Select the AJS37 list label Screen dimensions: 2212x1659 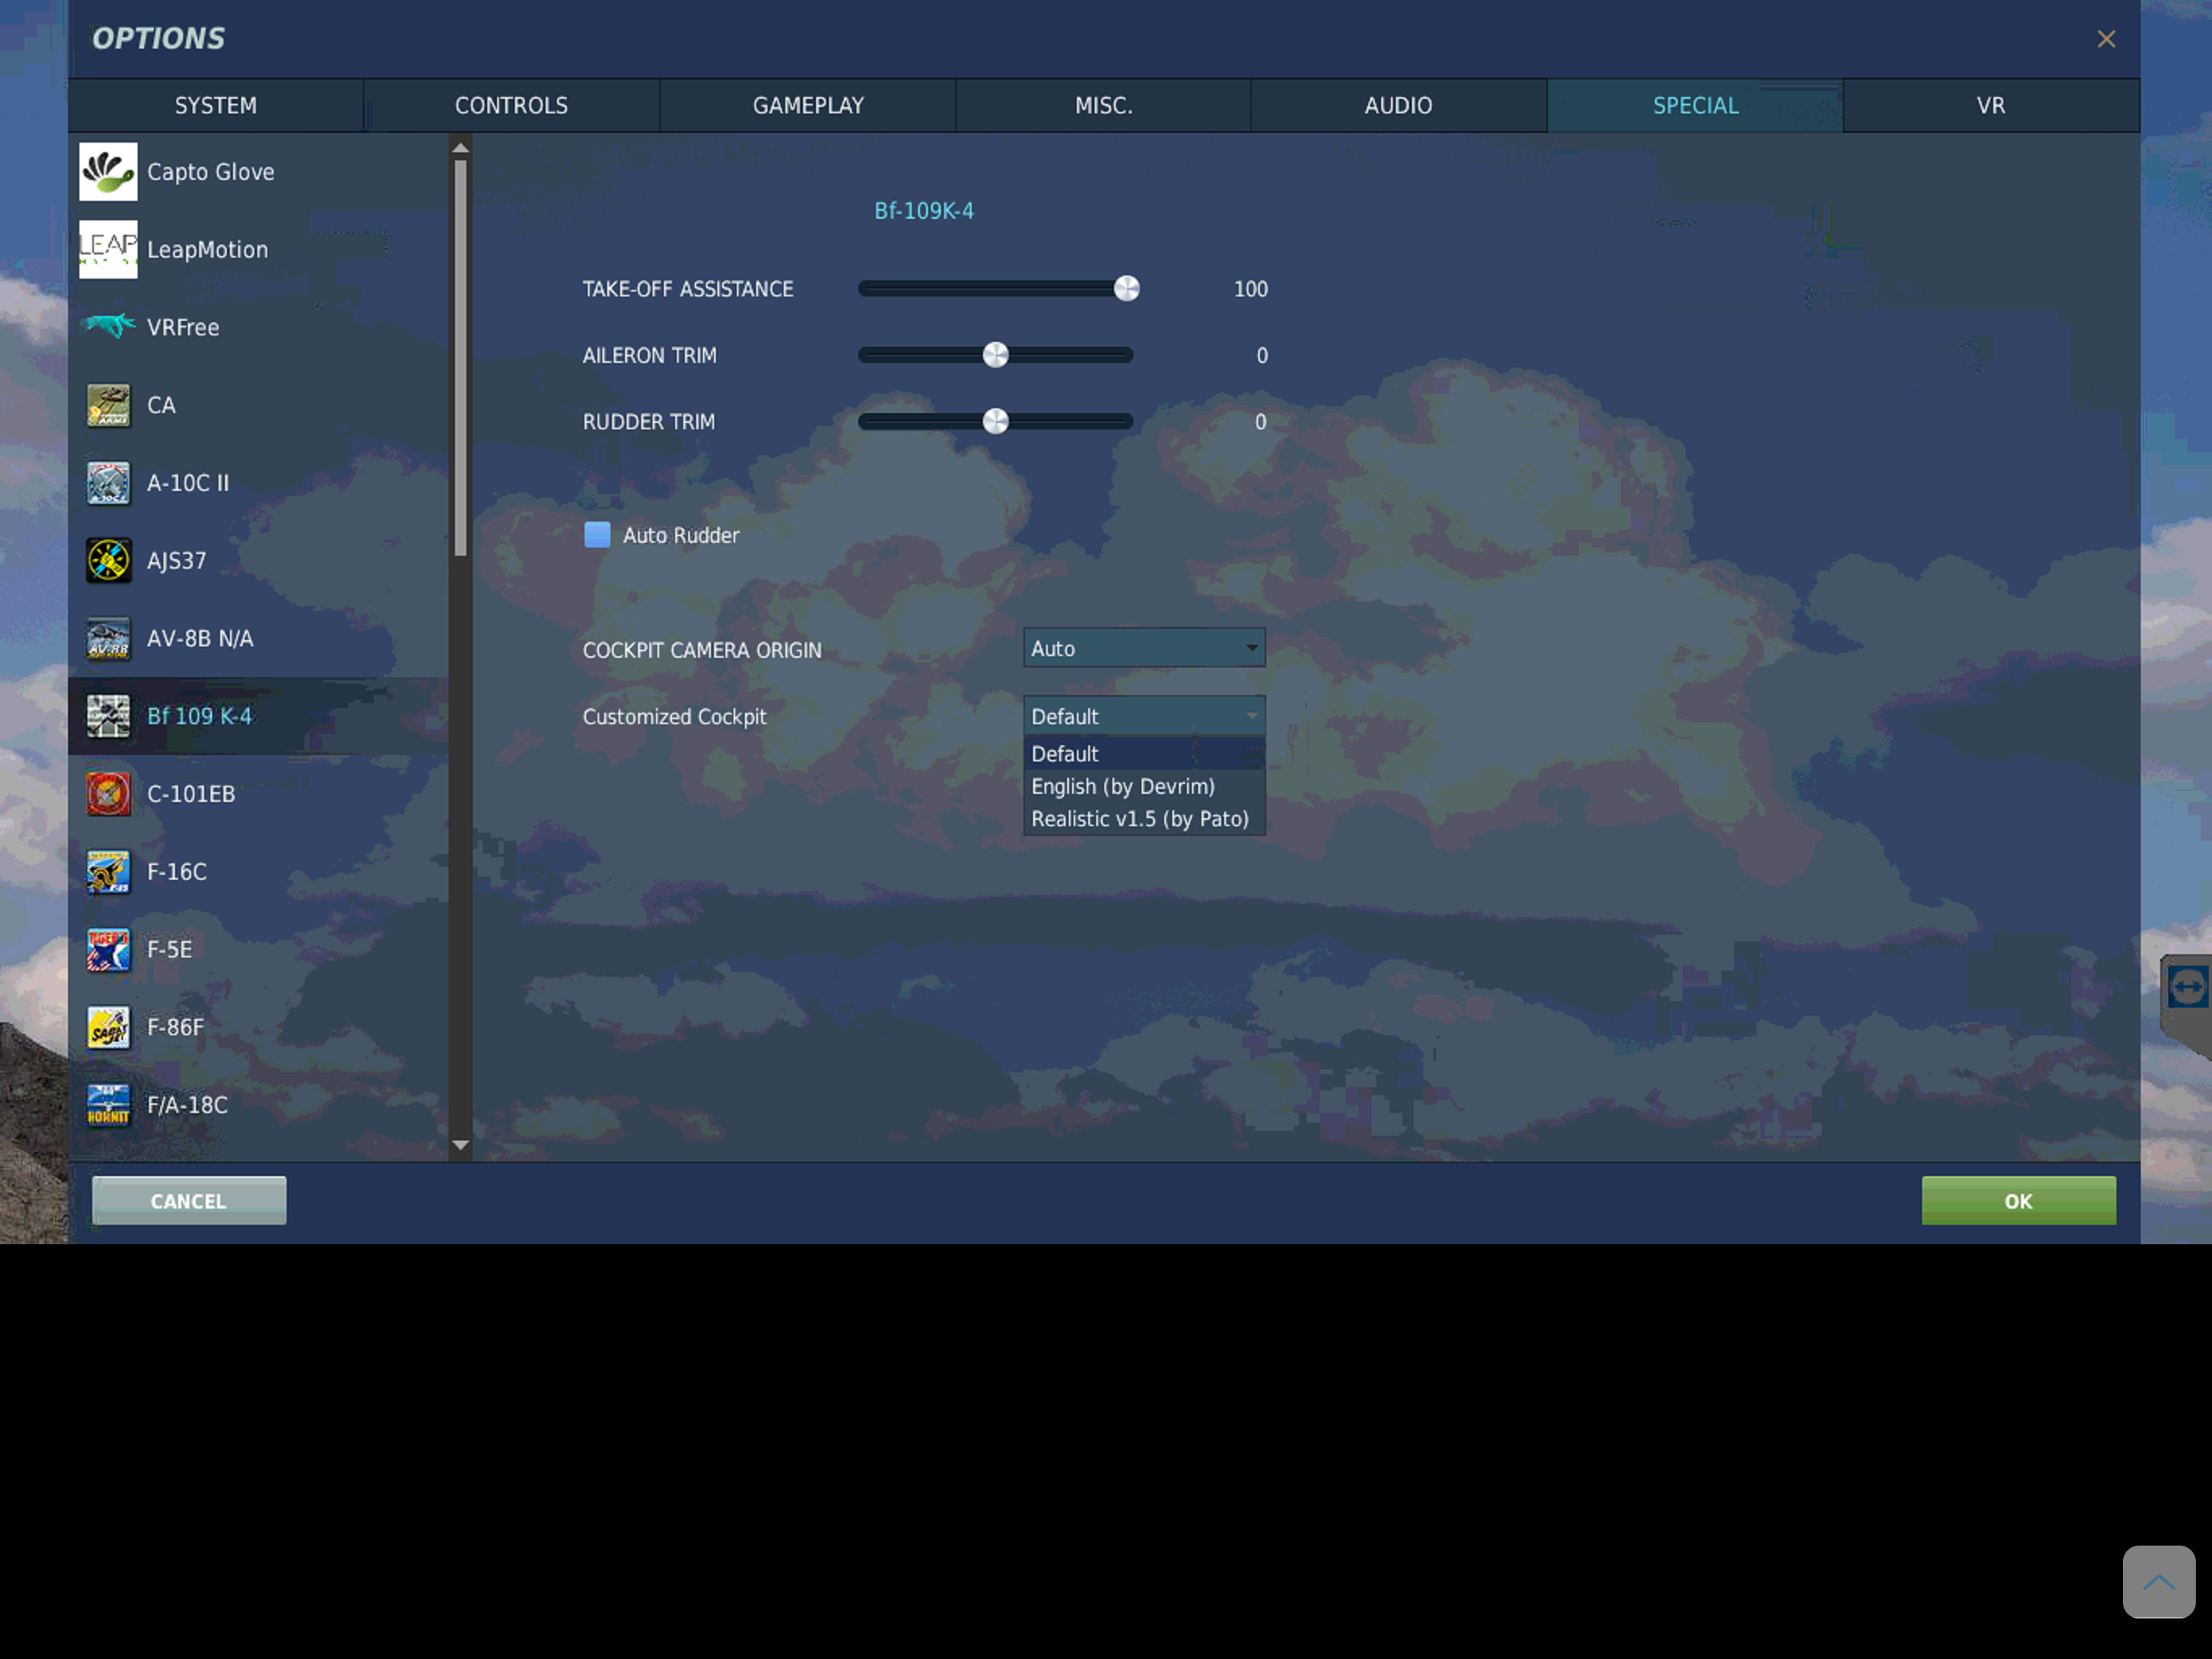[177, 561]
